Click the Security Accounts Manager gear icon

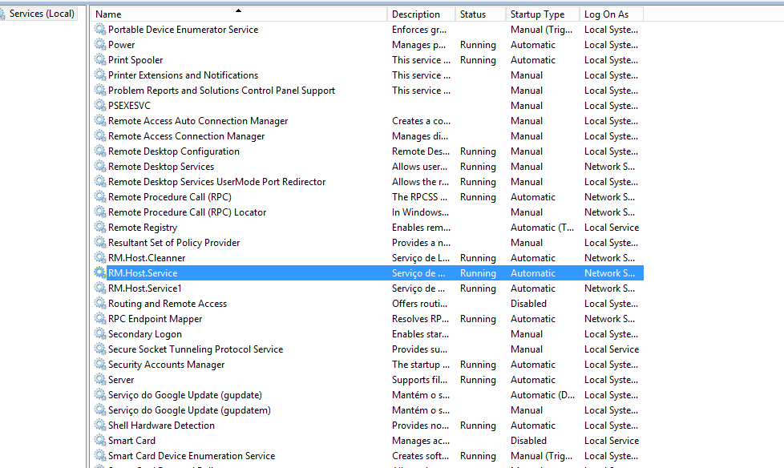100,364
